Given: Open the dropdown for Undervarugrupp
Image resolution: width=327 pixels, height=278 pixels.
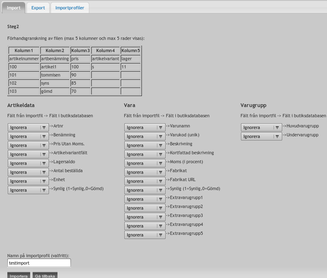Looking at the screenshot, I should 261,136.
